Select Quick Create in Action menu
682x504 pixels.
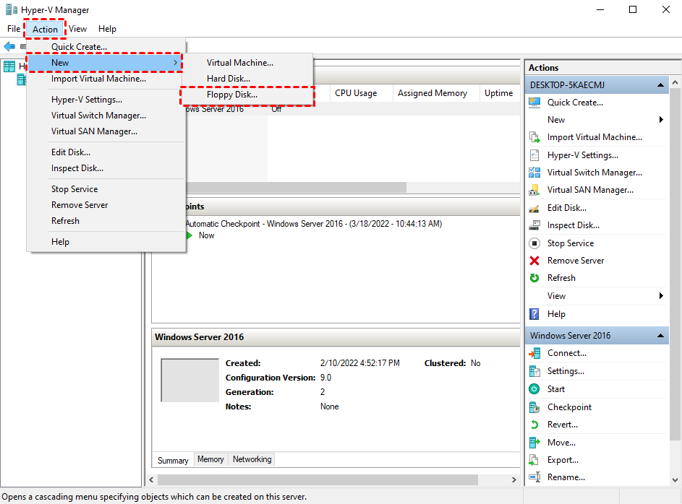tap(106, 46)
